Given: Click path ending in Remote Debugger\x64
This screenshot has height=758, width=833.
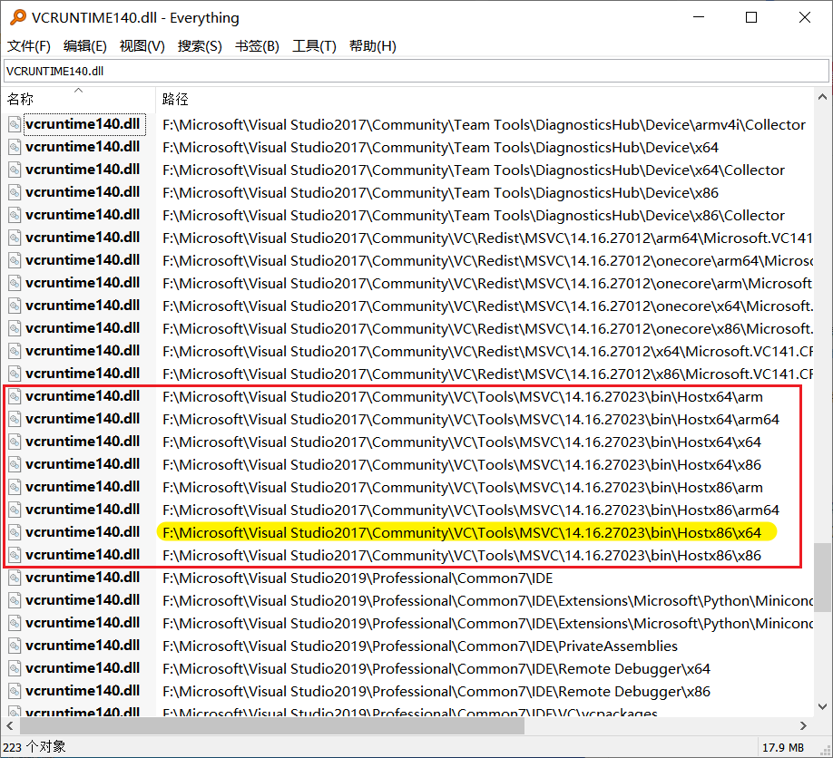Looking at the screenshot, I should pos(436,669).
